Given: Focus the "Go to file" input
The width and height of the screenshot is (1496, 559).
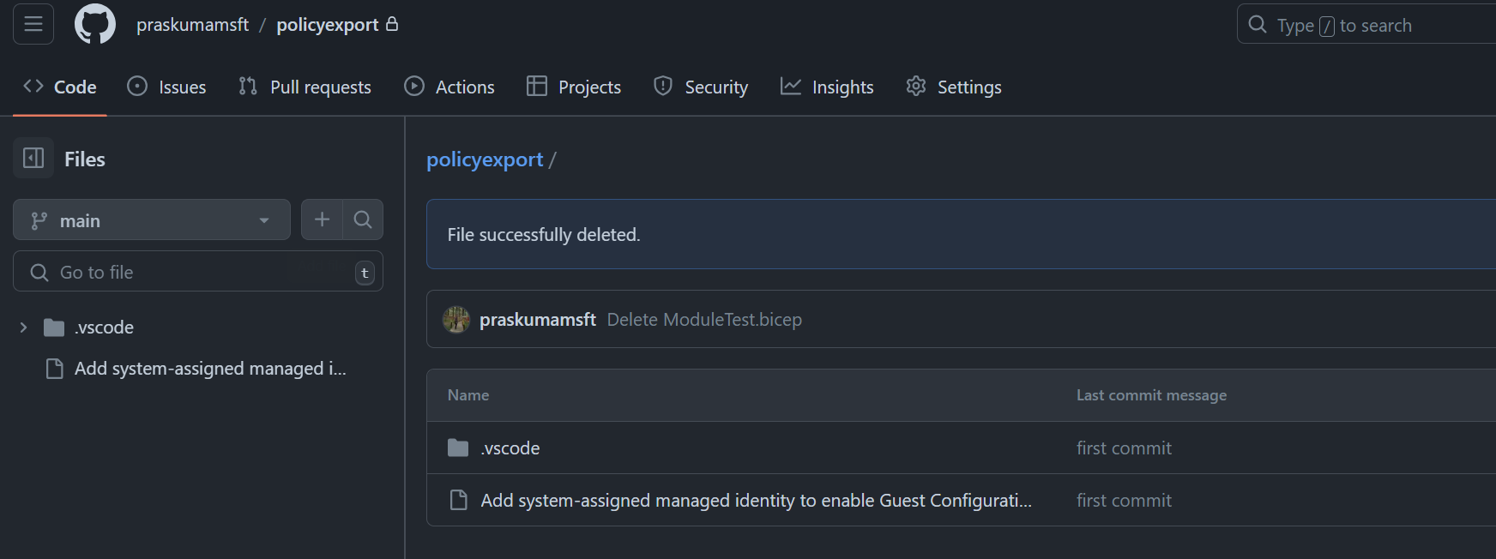Looking at the screenshot, I should point(198,272).
